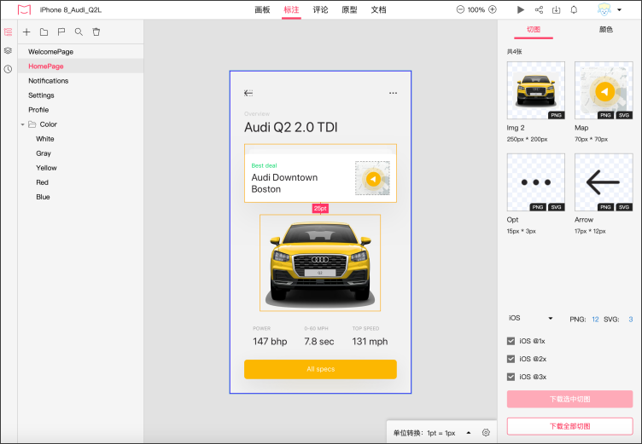Uncheck the iOS @1x checkbox
642x444 pixels.
(x=511, y=341)
